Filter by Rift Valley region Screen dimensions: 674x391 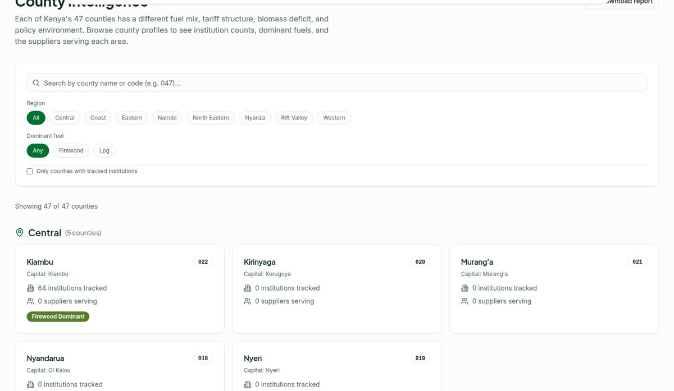point(294,118)
